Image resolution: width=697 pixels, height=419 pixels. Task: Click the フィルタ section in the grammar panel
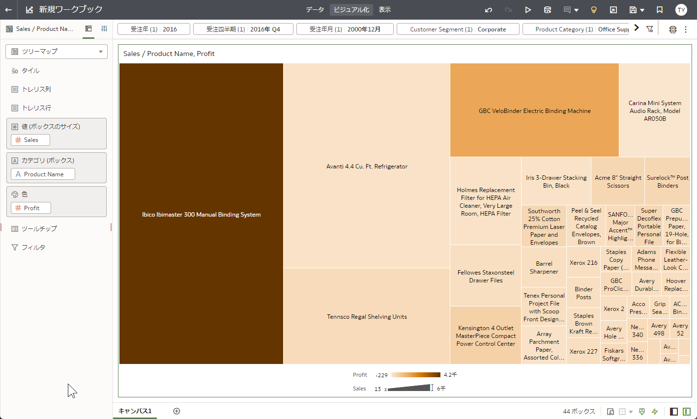coord(57,247)
